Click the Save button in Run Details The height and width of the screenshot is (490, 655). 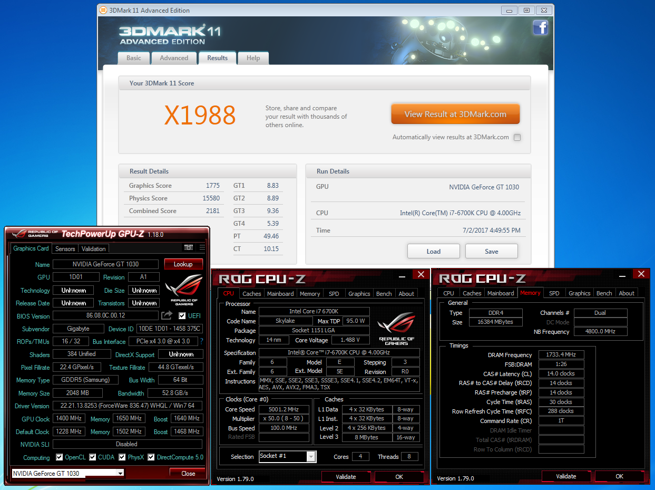tap(492, 251)
